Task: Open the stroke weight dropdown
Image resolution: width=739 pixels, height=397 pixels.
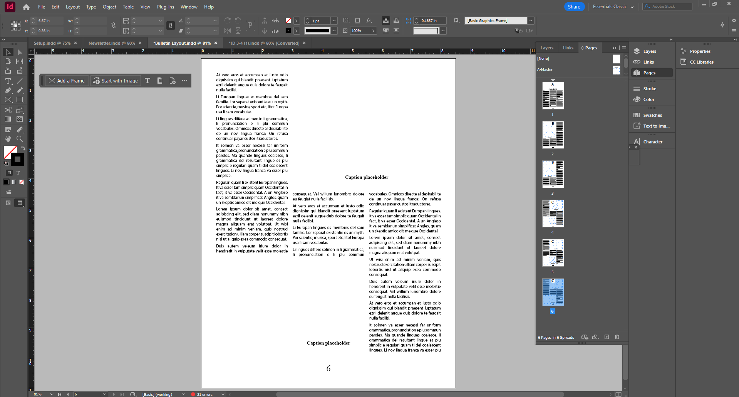Action: coord(333,20)
